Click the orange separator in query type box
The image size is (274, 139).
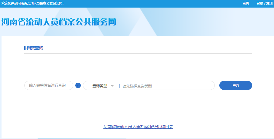(119, 86)
